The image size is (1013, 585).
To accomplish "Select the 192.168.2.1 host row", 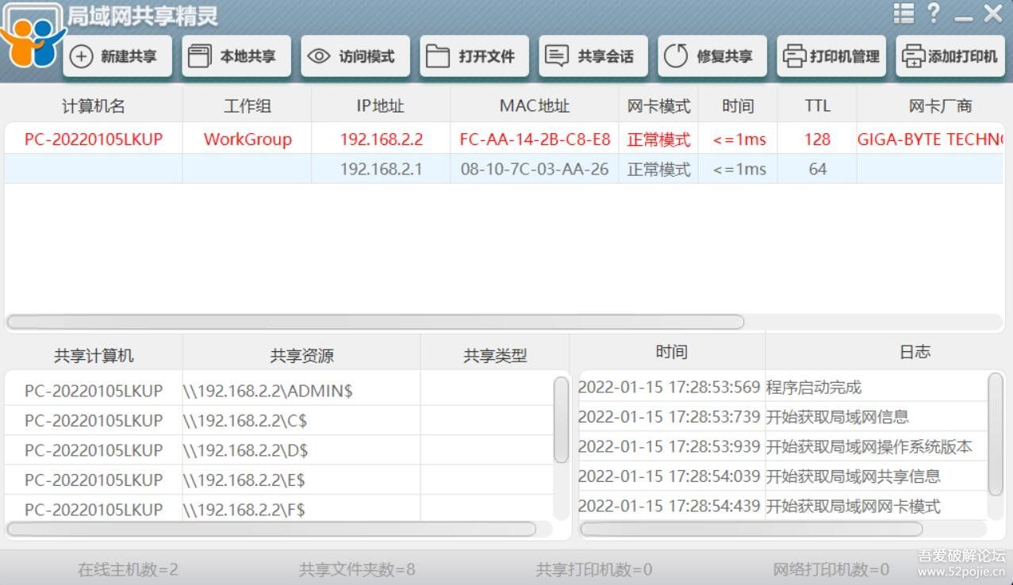I will click(381, 169).
